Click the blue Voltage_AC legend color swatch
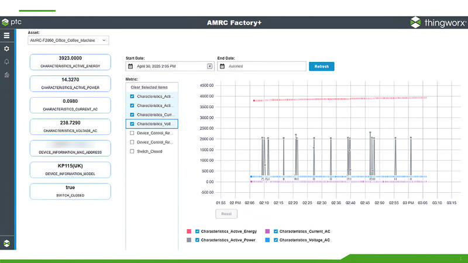This screenshot has height=263, width=468. 267,240
